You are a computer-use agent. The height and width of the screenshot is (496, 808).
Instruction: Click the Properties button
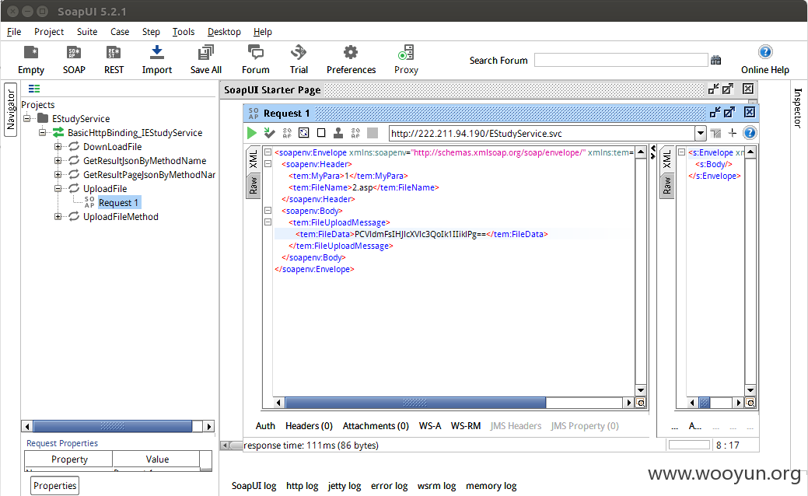click(x=55, y=486)
